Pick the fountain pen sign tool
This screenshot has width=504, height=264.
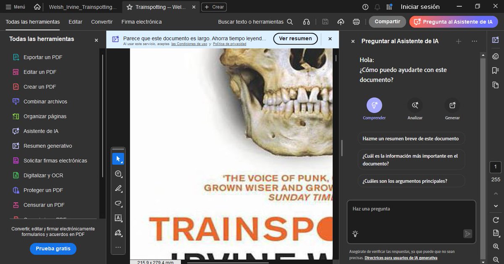(x=118, y=233)
